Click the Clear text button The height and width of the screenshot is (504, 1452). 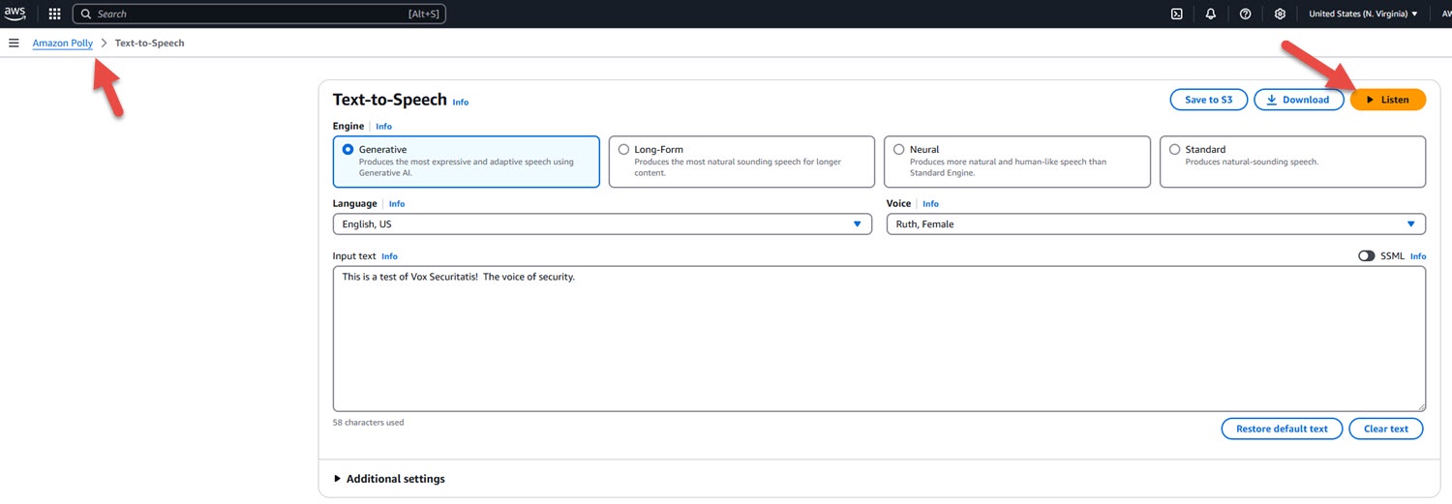point(1386,429)
